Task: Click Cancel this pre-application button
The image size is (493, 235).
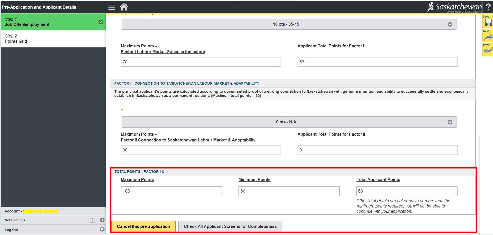Action: point(143,226)
